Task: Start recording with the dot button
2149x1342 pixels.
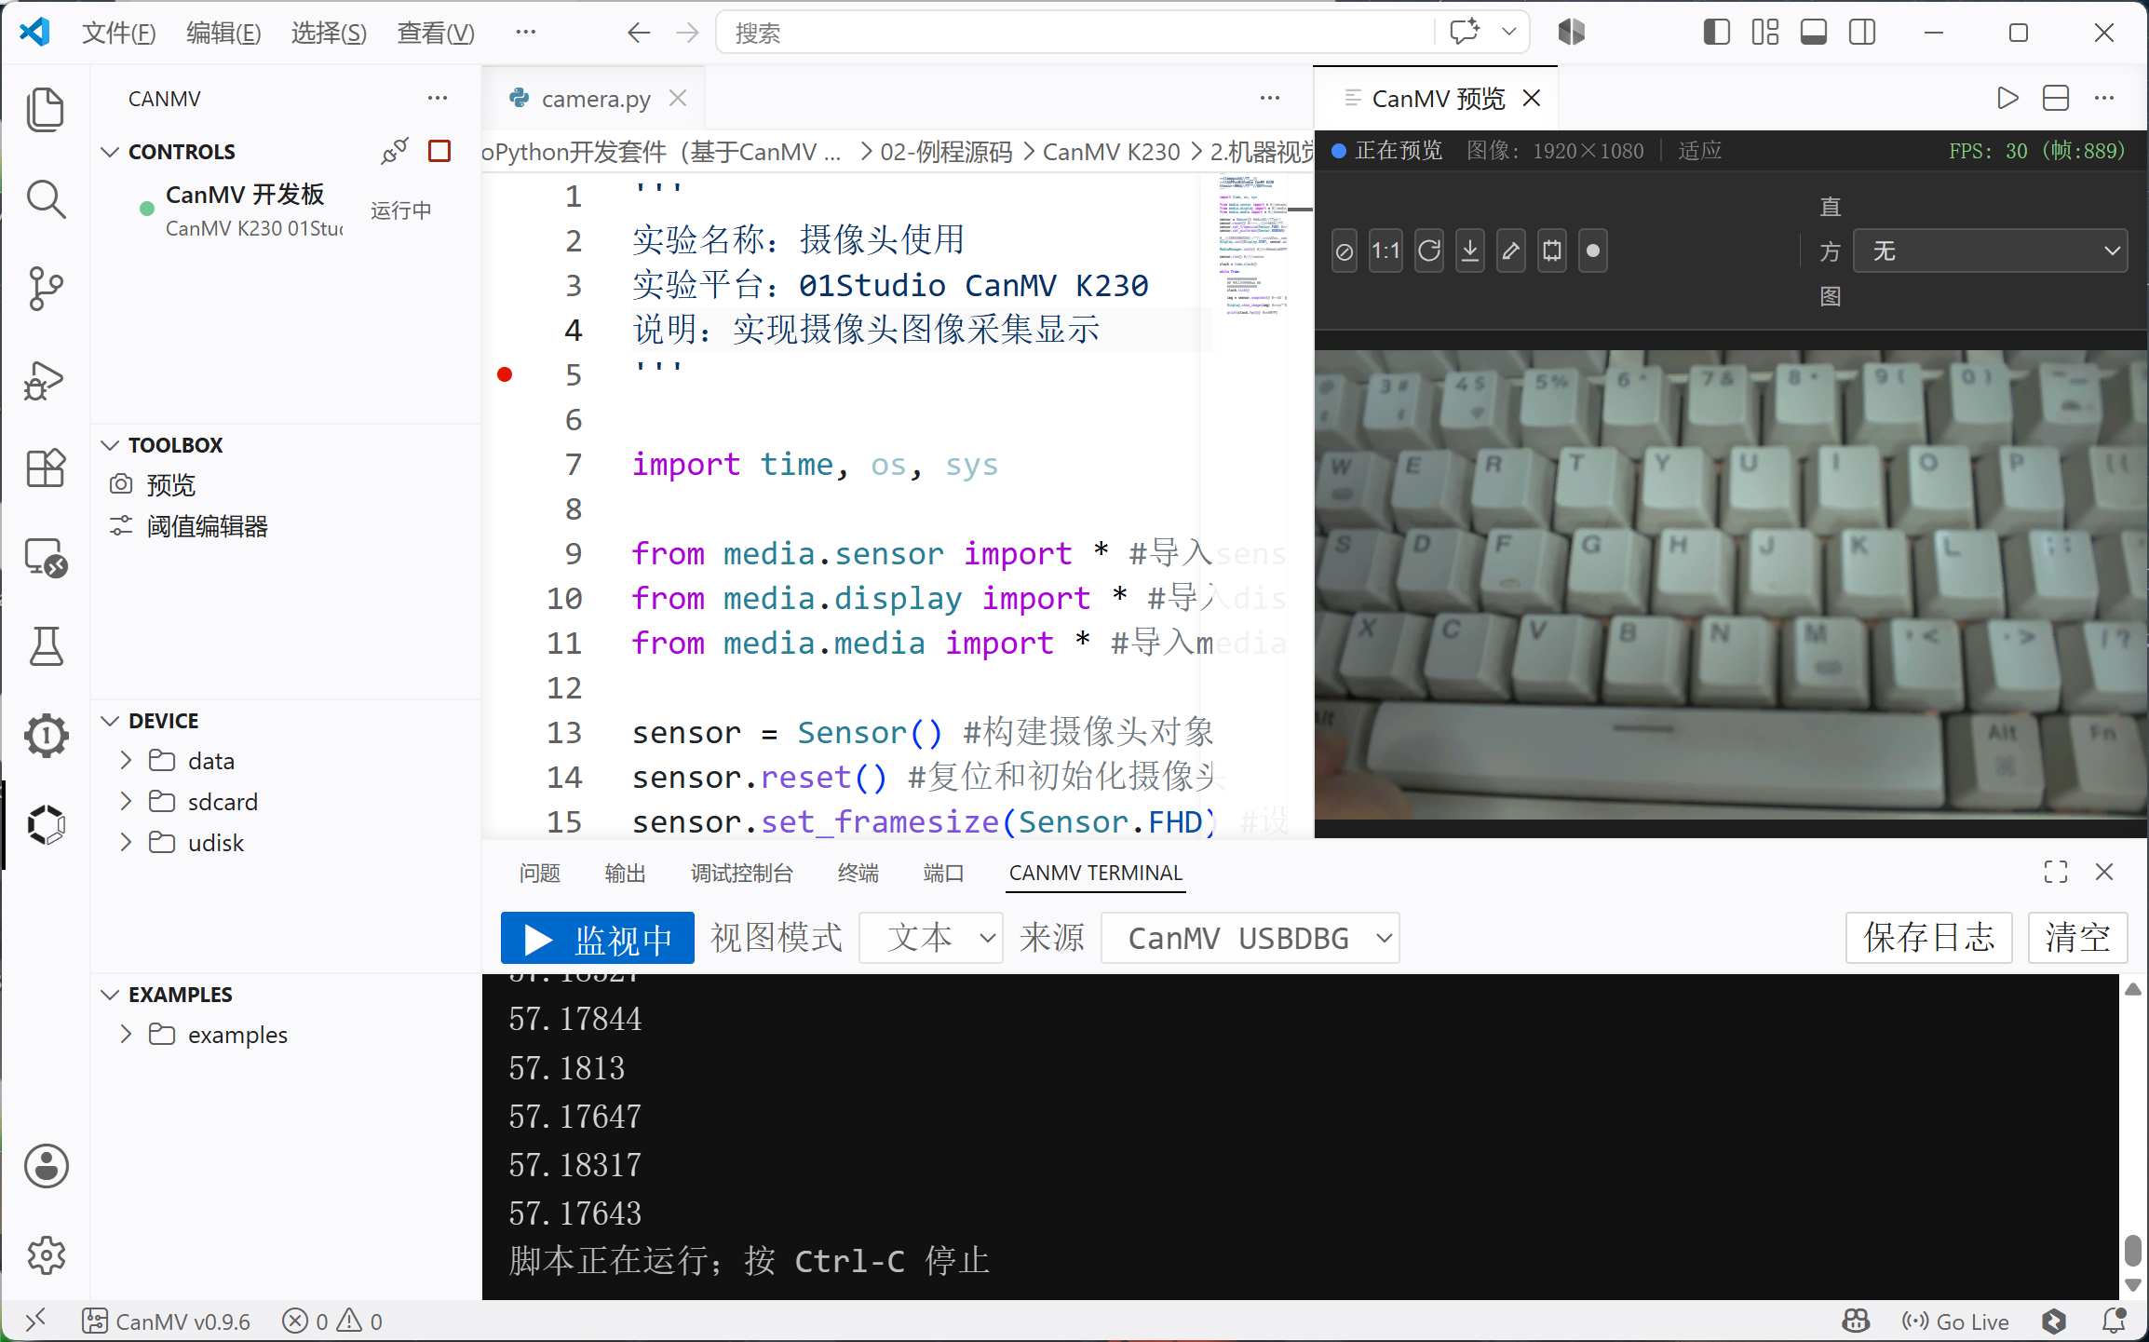Action: pos(1593,251)
